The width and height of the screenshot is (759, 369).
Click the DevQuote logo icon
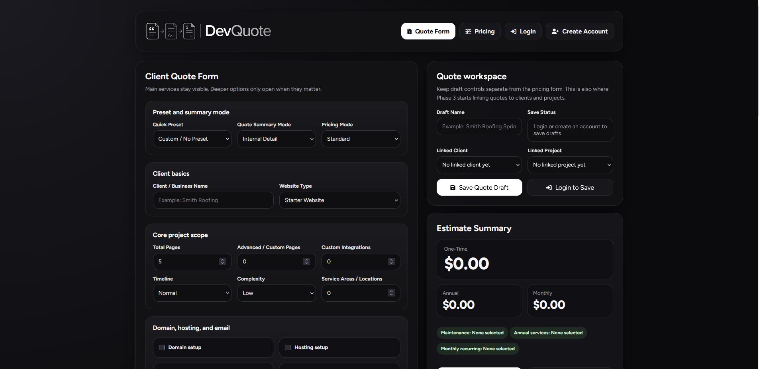point(171,31)
